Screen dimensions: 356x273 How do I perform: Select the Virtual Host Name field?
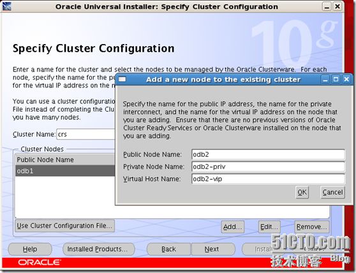click(268, 179)
